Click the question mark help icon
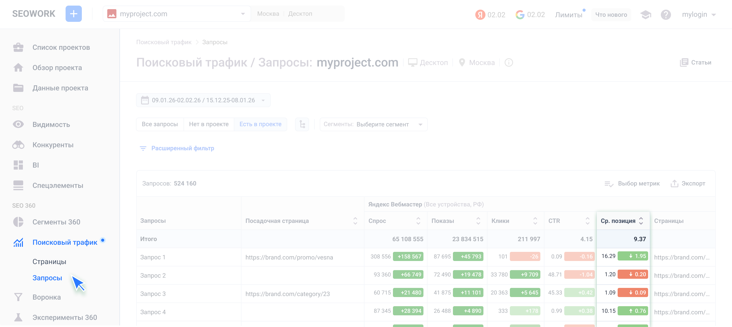732x327 pixels. tap(665, 14)
